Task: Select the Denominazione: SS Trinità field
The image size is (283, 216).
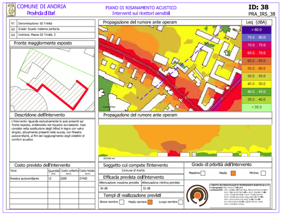Action: pyautogui.click(x=56, y=23)
